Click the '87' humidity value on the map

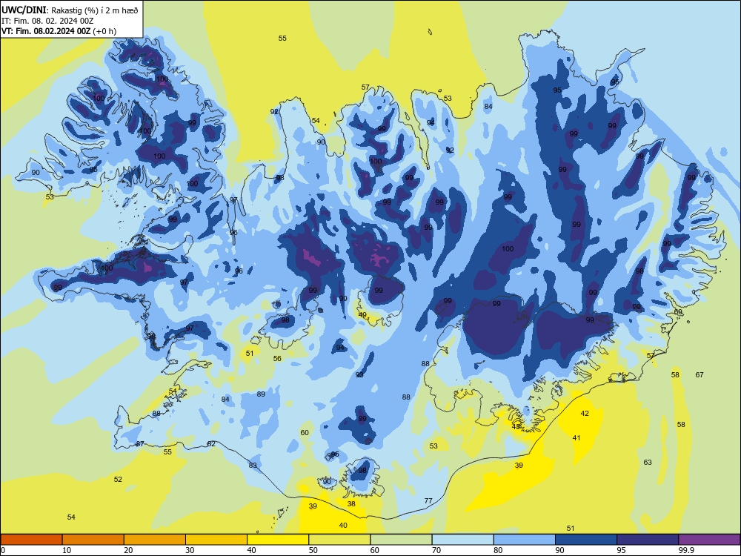(140, 444)
